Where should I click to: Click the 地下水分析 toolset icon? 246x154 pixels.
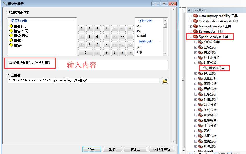200,58
